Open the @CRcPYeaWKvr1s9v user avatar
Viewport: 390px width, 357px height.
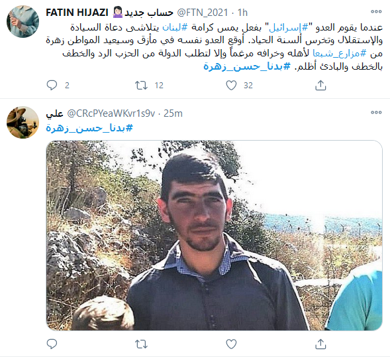23,122
